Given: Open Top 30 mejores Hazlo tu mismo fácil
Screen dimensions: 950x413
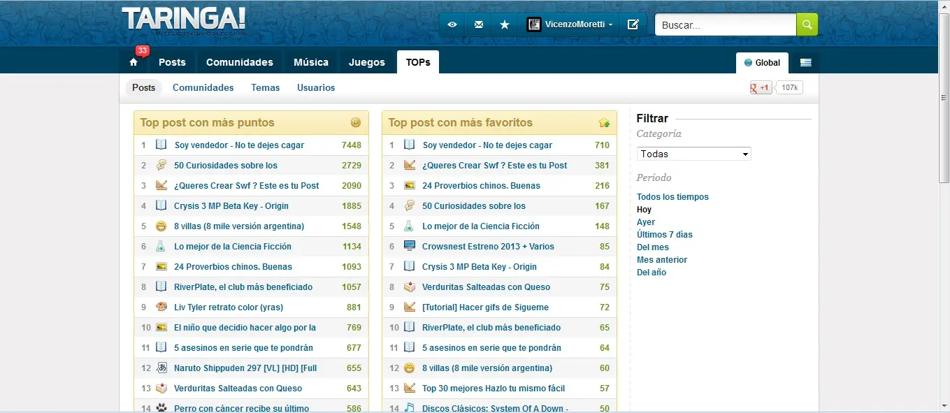Looking at the screenshot, I should [494, 388].
